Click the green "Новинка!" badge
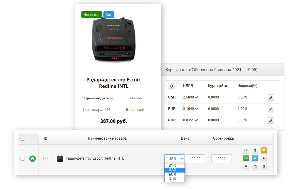 tap(91, 15)
